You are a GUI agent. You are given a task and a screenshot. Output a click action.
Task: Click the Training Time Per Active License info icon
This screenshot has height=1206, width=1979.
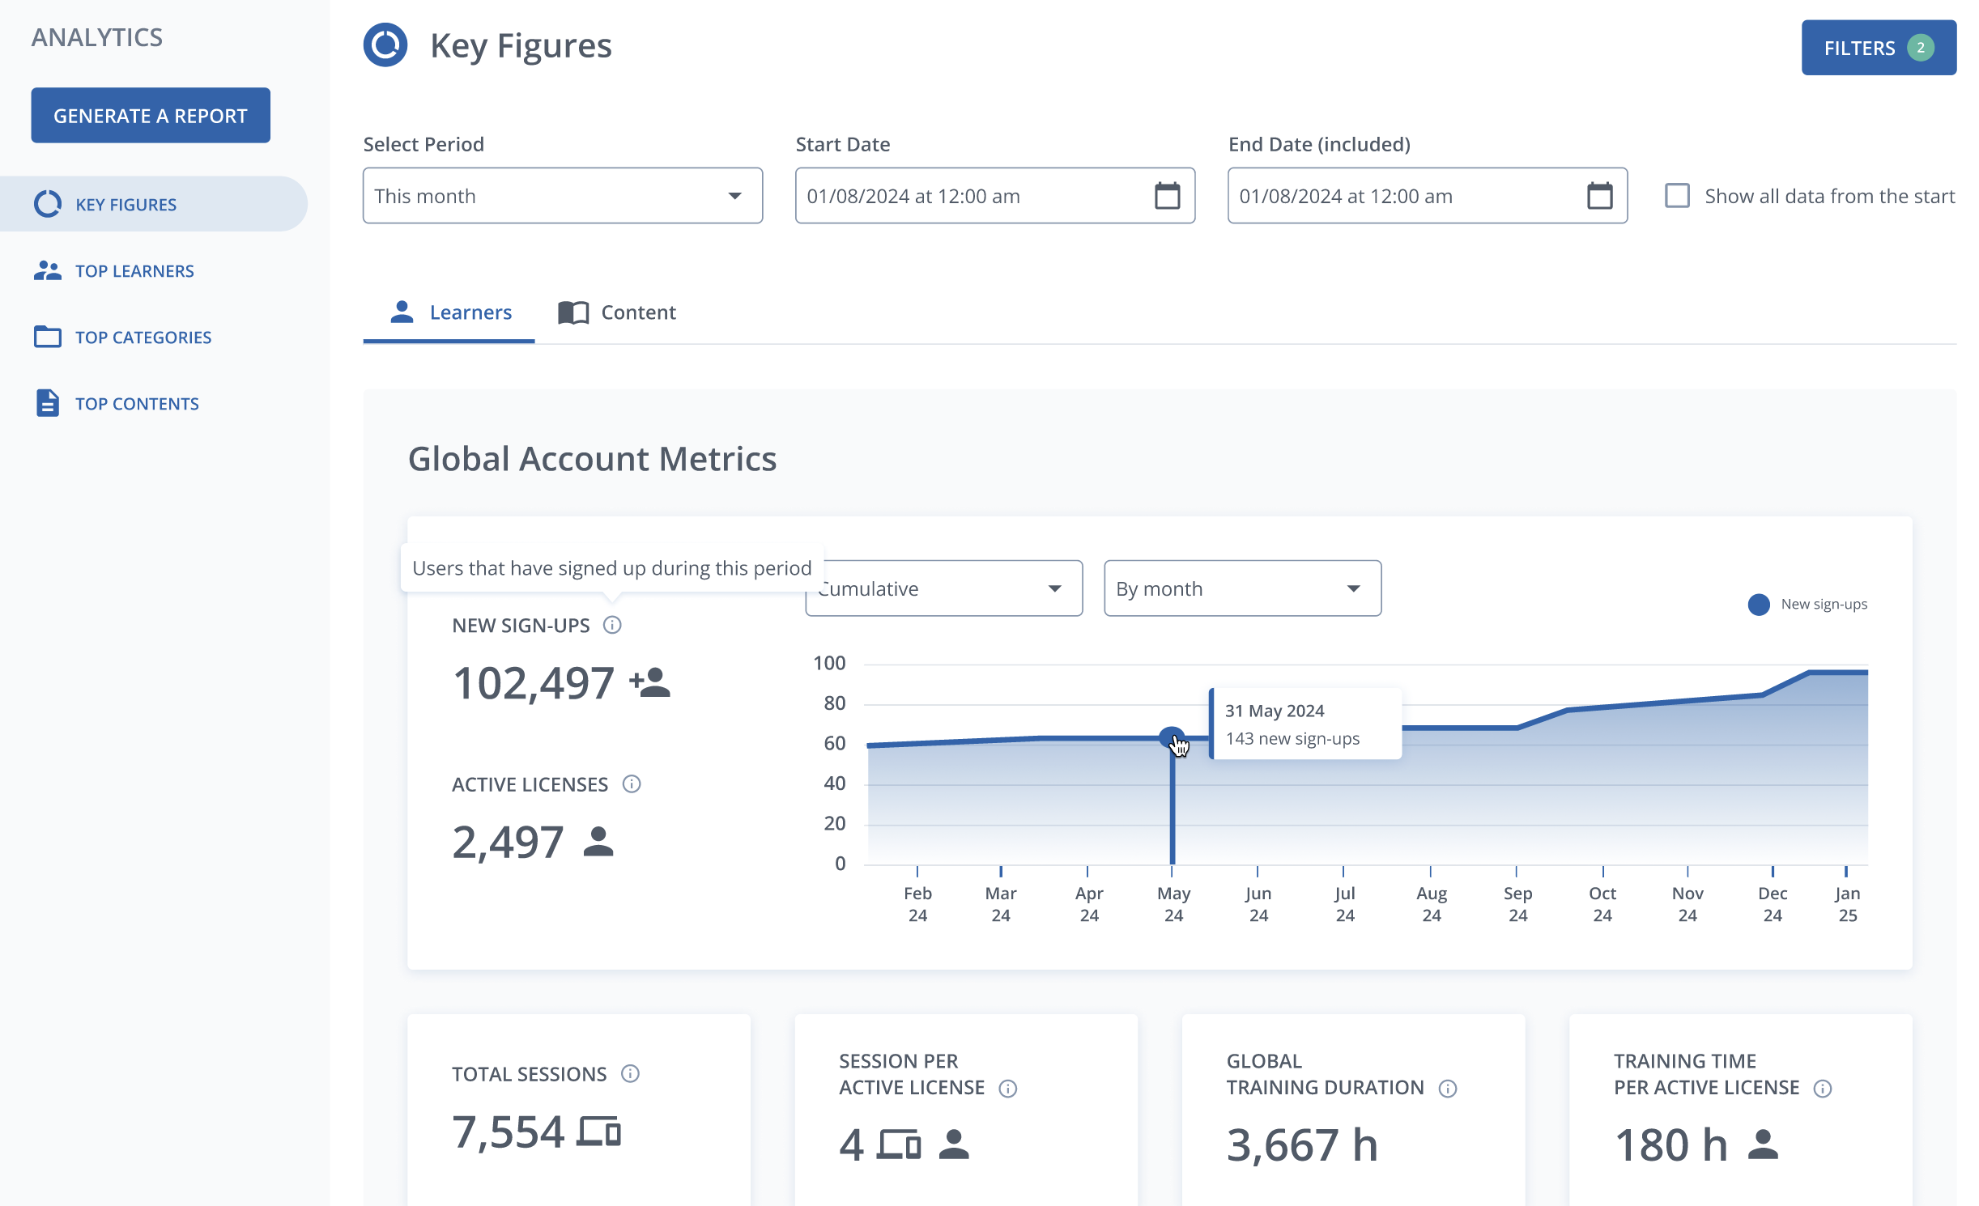point(1823,1088)
